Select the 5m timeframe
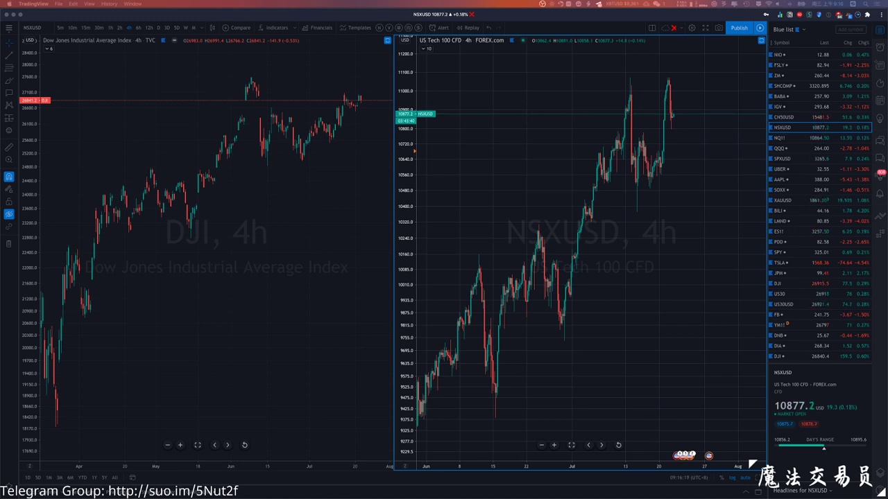The height and width of the screenshot is (499, 888). pyautogui.click(x=60, y=28)
